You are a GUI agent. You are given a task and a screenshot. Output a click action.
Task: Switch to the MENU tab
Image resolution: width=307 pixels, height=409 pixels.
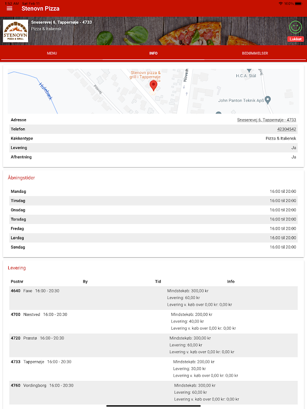click(x=52, y=53)
